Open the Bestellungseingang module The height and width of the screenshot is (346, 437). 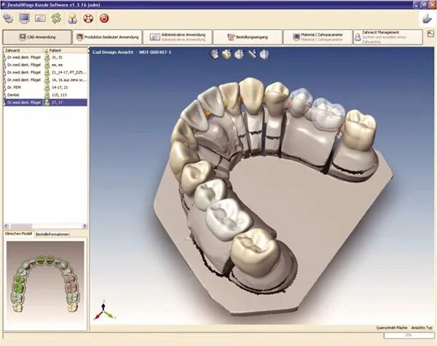click(x=248, y=37)
